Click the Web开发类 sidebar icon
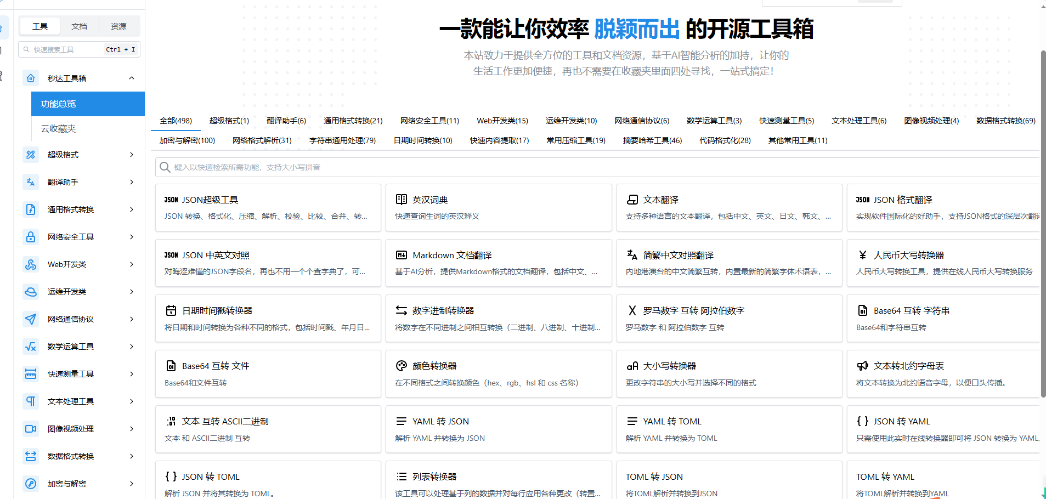1046x499 pixels. [x=31, y=264]
